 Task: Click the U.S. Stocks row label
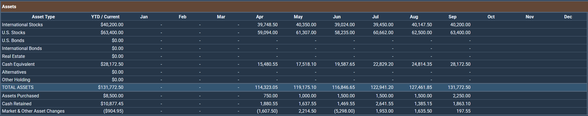[14, 32]
